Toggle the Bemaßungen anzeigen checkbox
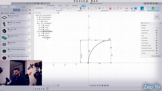The image size is (162, 91). [156, 45]
